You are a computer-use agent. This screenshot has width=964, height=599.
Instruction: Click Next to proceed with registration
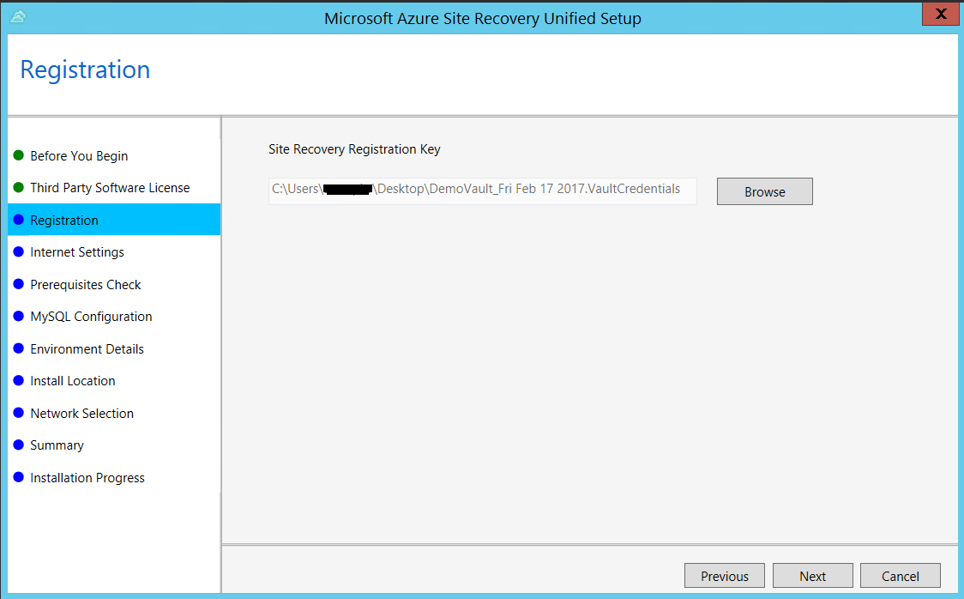coord(812,575)
